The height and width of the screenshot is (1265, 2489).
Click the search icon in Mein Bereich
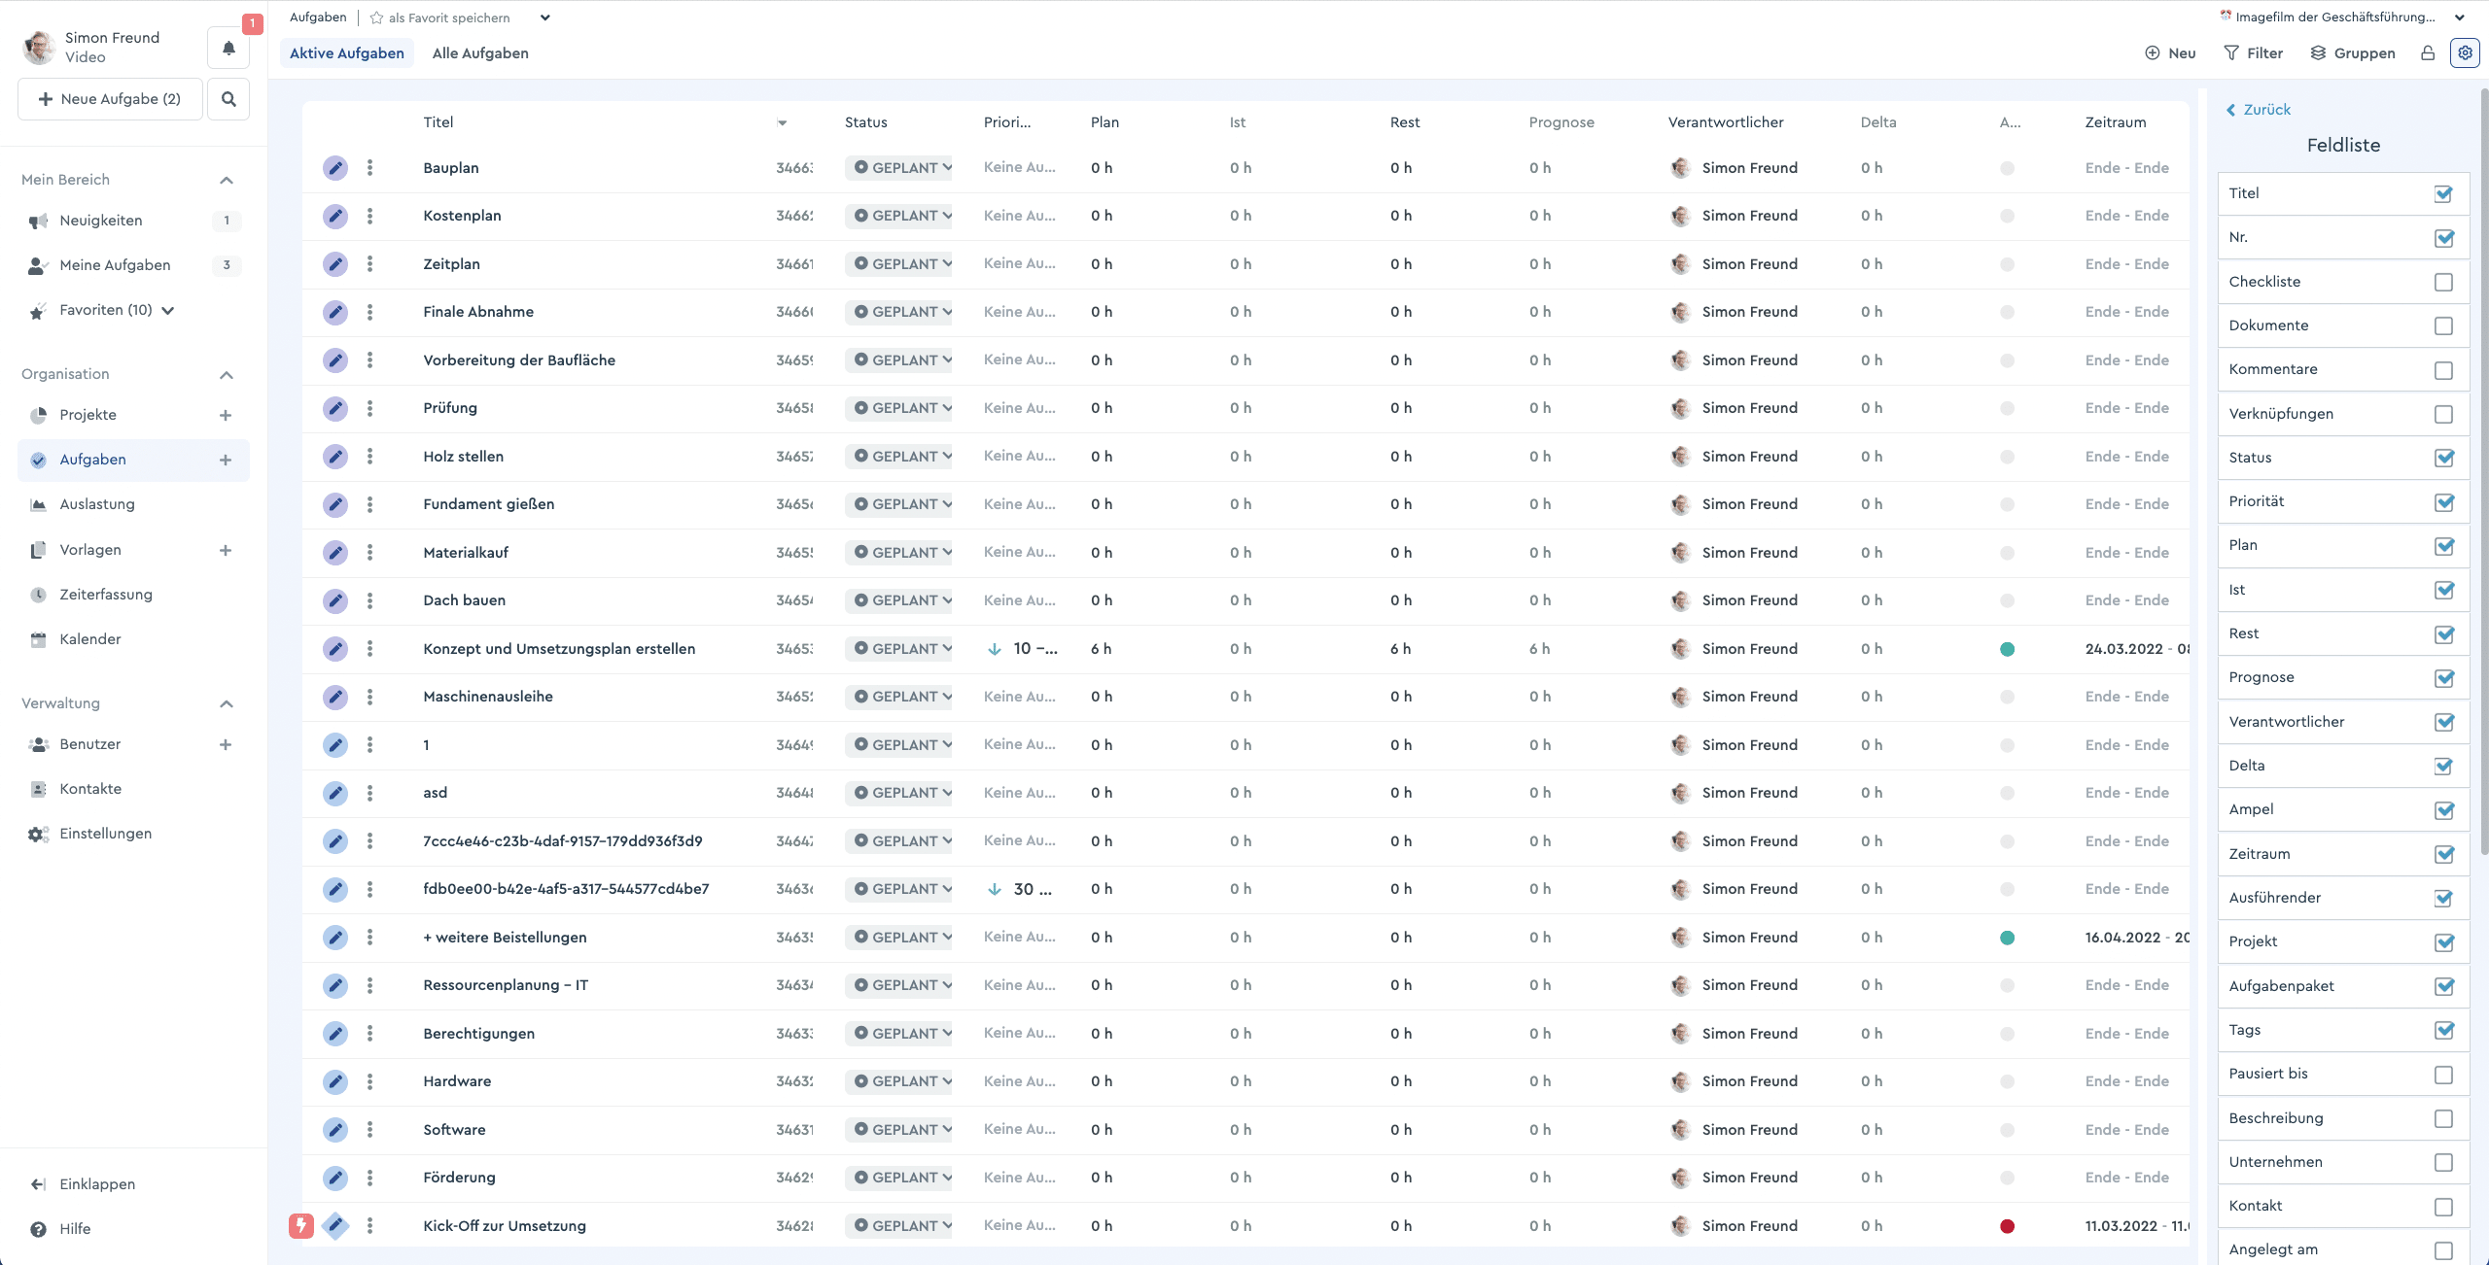pyautogui.click(x=228, y=100)
